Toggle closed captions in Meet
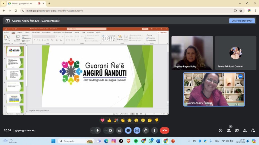This screenshot has height=145, width=259. click(119, 130)
